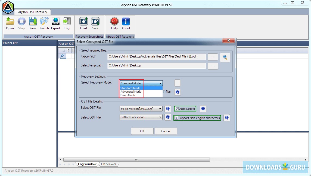
Task: Click the info icon next to Auto Detect
Action: coord(203,108)
